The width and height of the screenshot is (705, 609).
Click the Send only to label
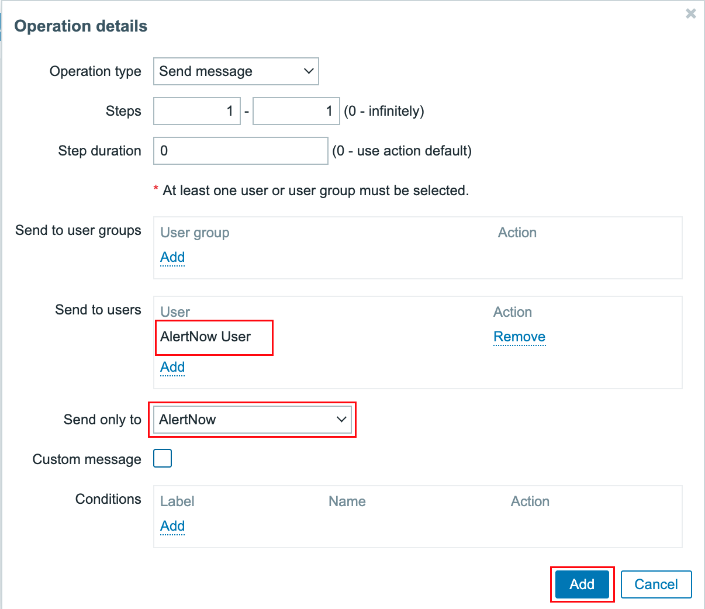click(x=102, y=420)
